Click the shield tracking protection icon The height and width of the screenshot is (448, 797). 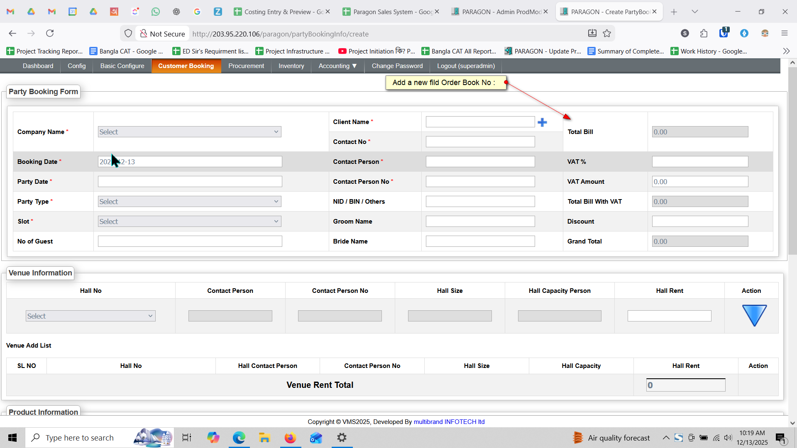point(128,34)
